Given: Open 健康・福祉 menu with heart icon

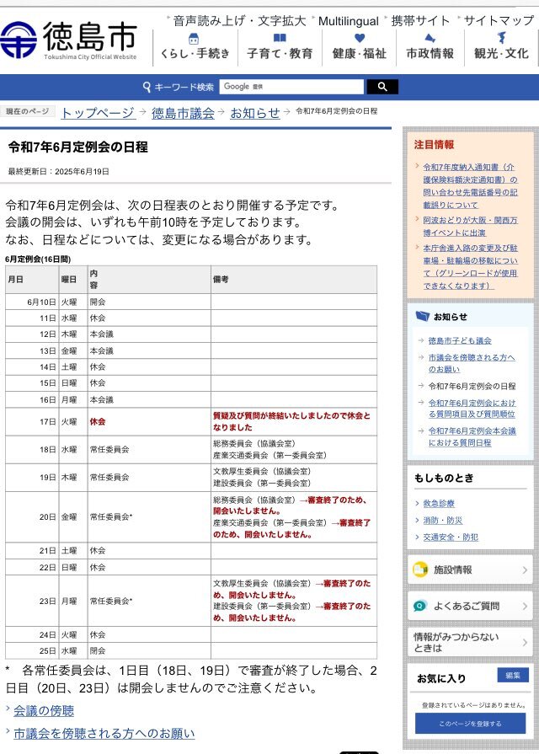Looking at the screenshot, I should [x=359, y=46].
